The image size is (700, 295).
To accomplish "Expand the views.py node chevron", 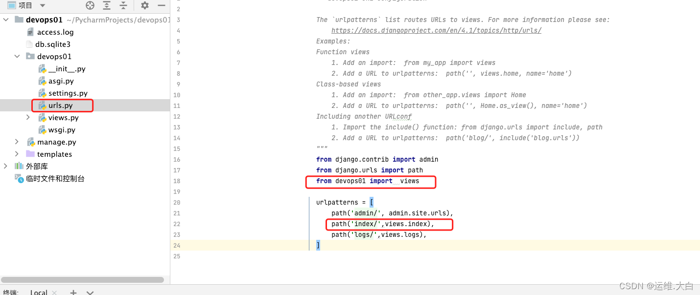I will tap(28, 117).
